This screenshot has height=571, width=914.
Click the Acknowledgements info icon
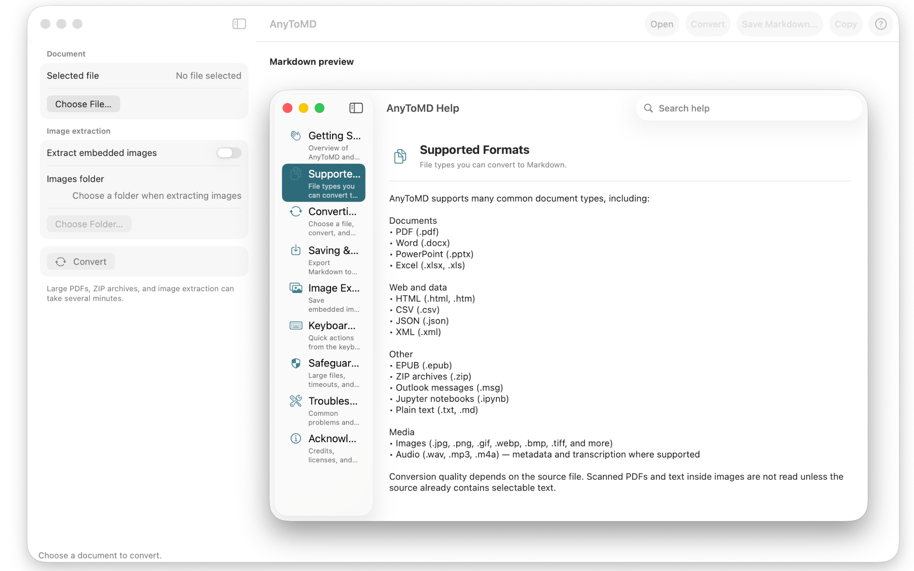coord(296,439)
